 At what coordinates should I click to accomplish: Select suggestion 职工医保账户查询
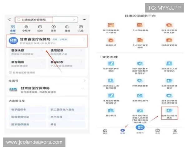[x=67, y=110]
